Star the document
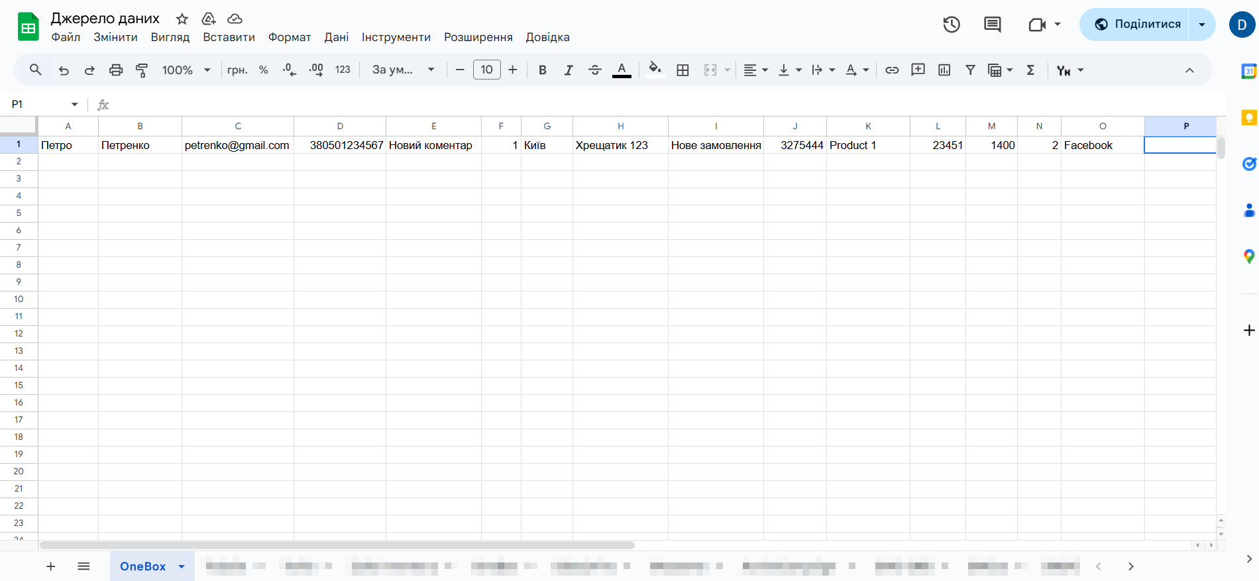The height and width of the screenshot is (581, 1259). [x=182, y=19]
